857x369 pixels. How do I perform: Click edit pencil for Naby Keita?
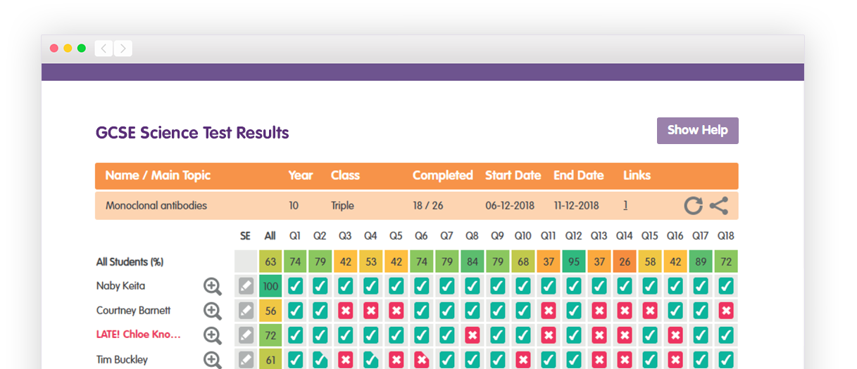pyautogui.click(x=246, y=286)
